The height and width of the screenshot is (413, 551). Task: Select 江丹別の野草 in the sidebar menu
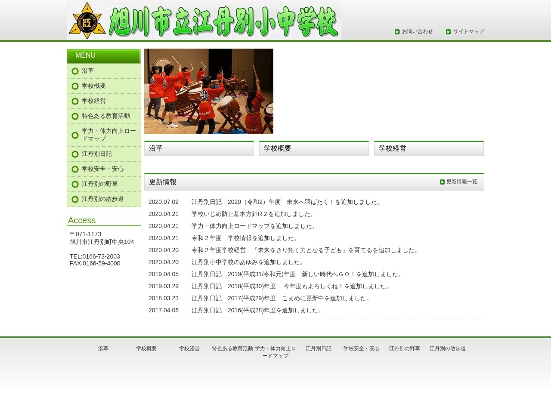click(104, 184)
